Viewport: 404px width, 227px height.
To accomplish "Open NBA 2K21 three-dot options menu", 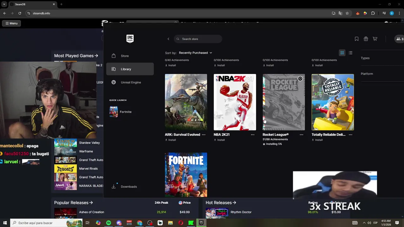I will [x=252, y=135].
